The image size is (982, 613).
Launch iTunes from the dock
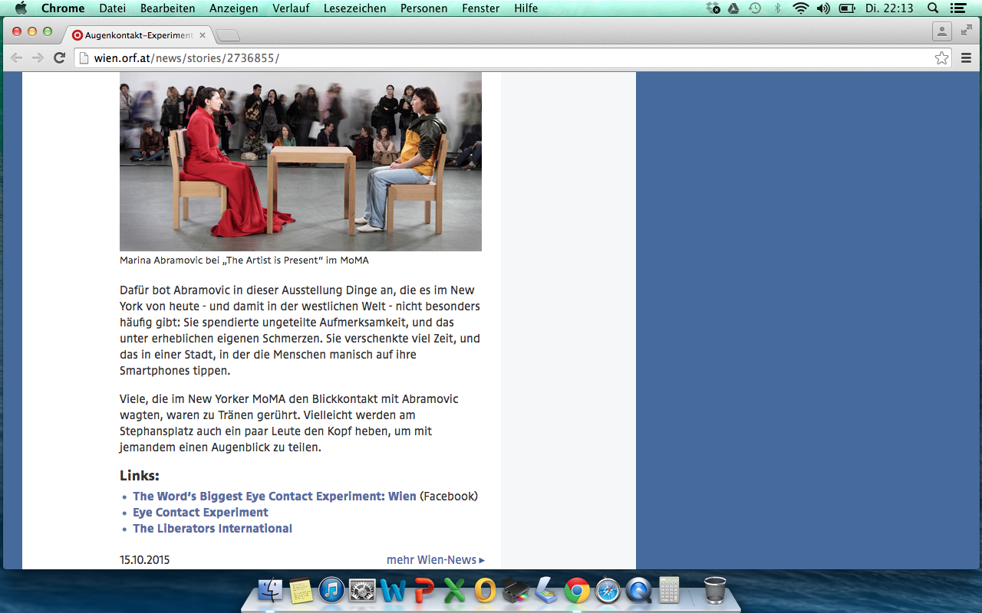tap(331, 591)
